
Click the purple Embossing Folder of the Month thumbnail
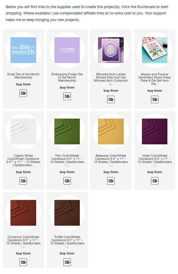(67, 50)
